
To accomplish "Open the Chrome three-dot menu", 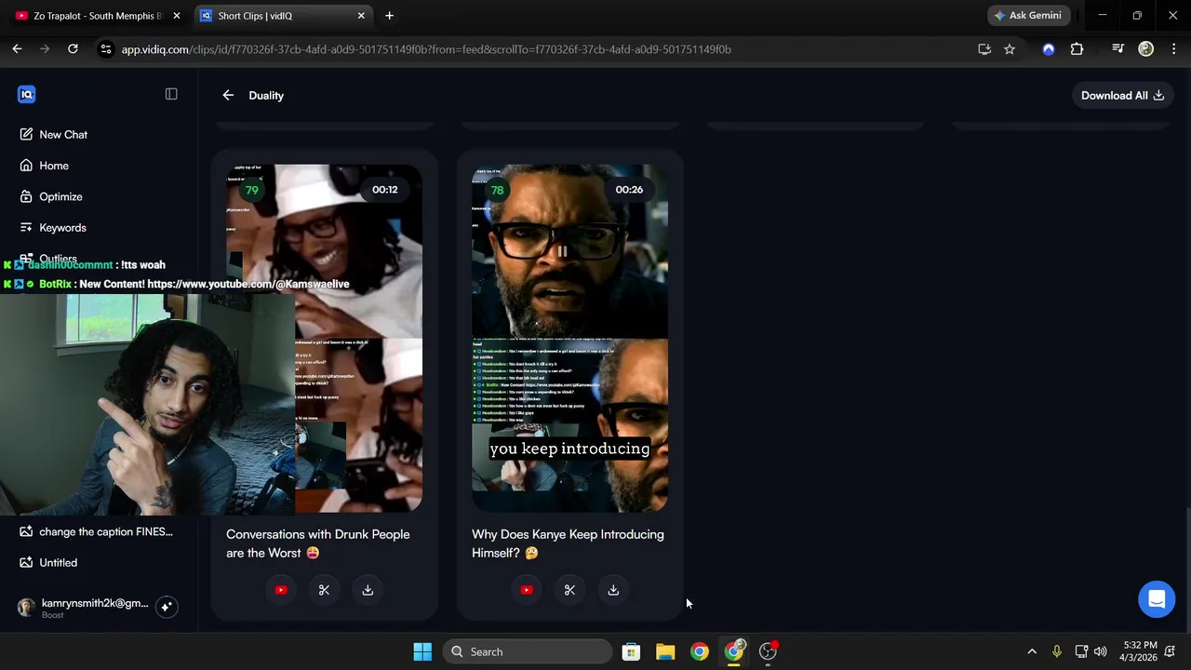I will (1173, 49).
